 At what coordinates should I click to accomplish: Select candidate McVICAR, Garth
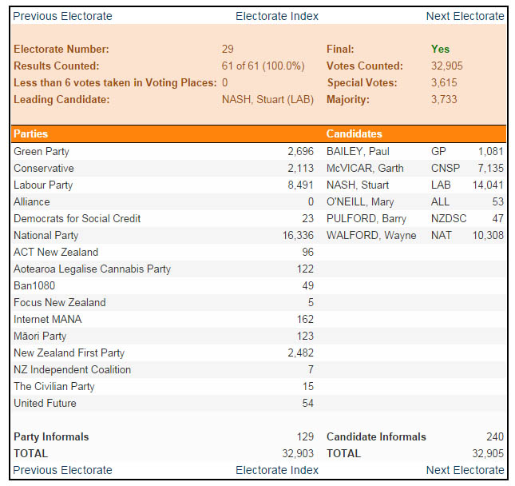click(x=365, y=168)
